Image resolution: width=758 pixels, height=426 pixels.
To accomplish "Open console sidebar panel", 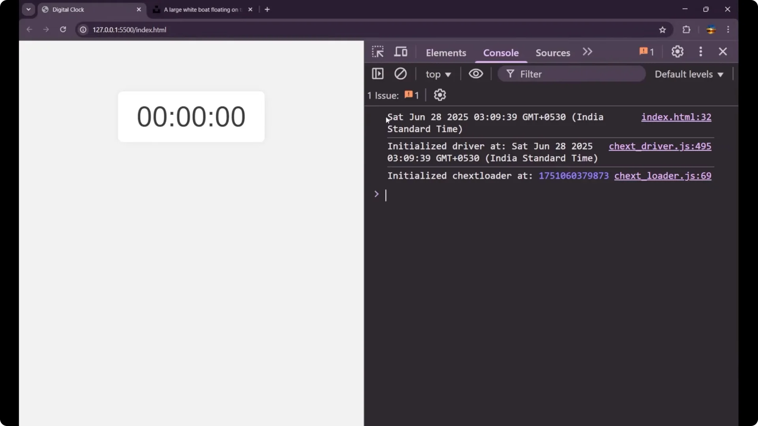I will (x=377, y=74).
